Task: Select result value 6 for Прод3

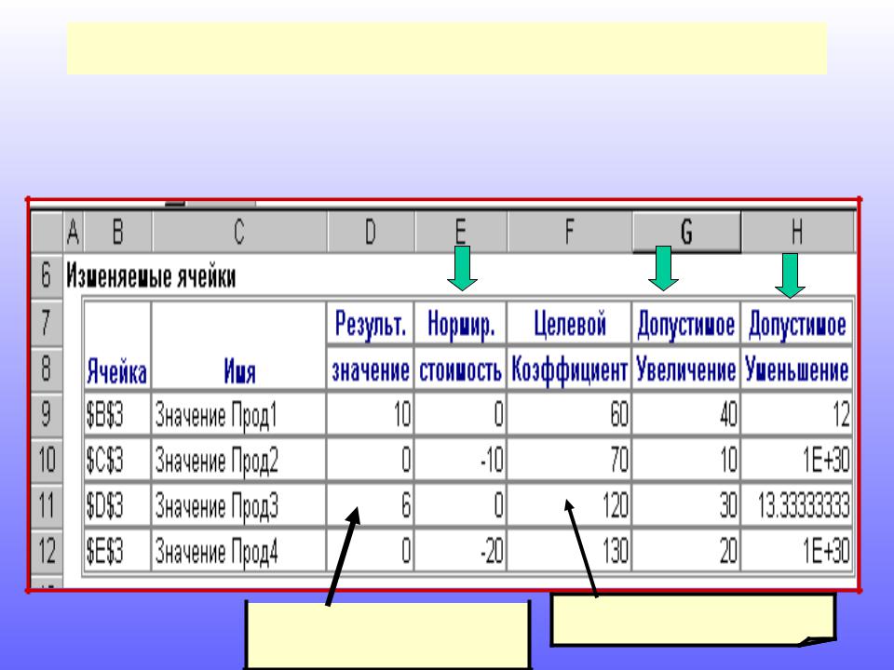Action: 371,505
